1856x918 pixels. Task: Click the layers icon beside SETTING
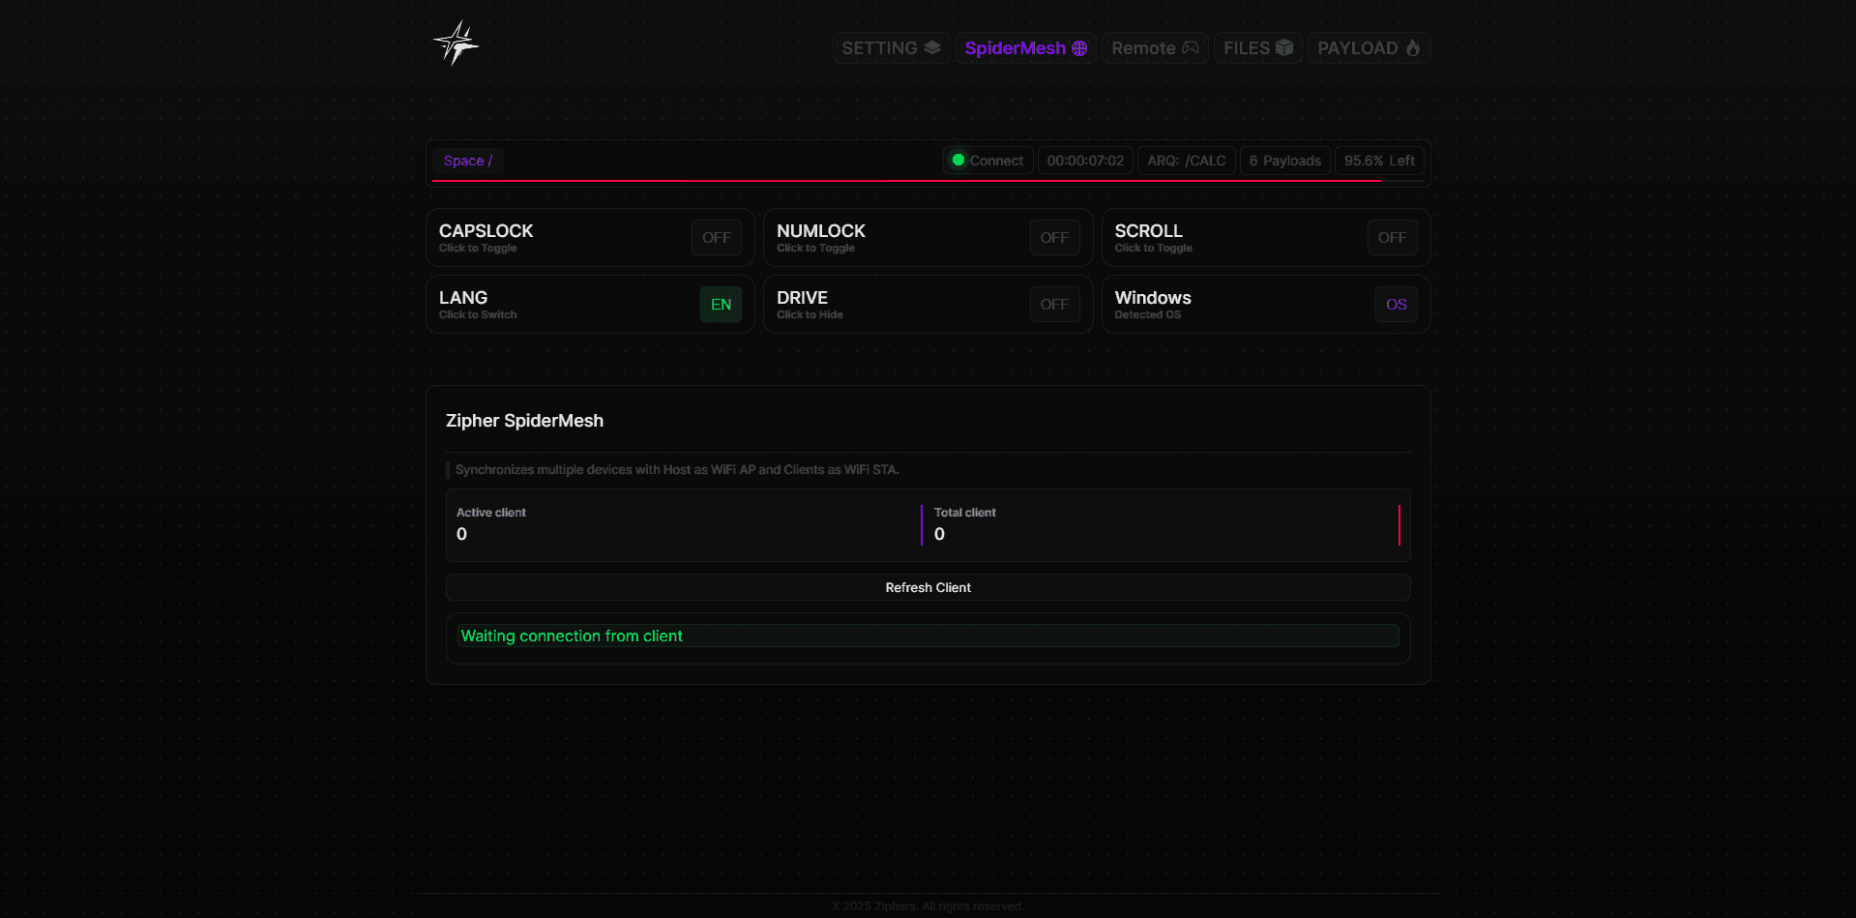coord(932,47)
